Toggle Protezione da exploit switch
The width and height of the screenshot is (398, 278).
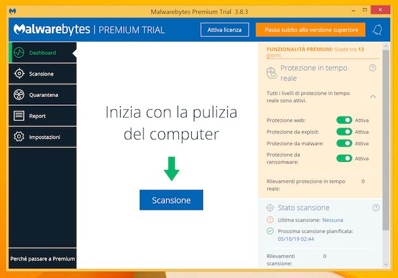coord(344,132)
